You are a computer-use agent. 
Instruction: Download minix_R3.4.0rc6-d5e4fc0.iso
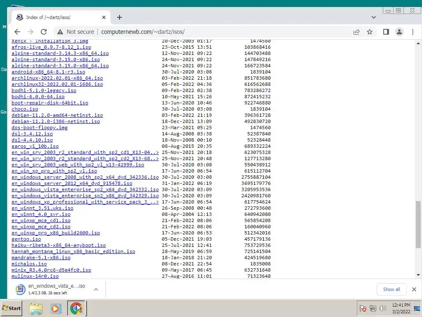click(51, 270)
